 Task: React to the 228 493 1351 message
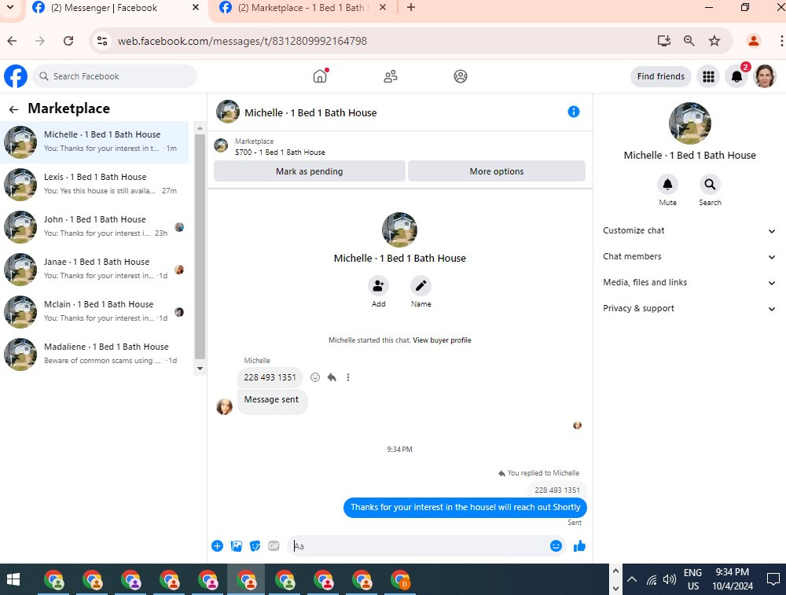[315, 377]
